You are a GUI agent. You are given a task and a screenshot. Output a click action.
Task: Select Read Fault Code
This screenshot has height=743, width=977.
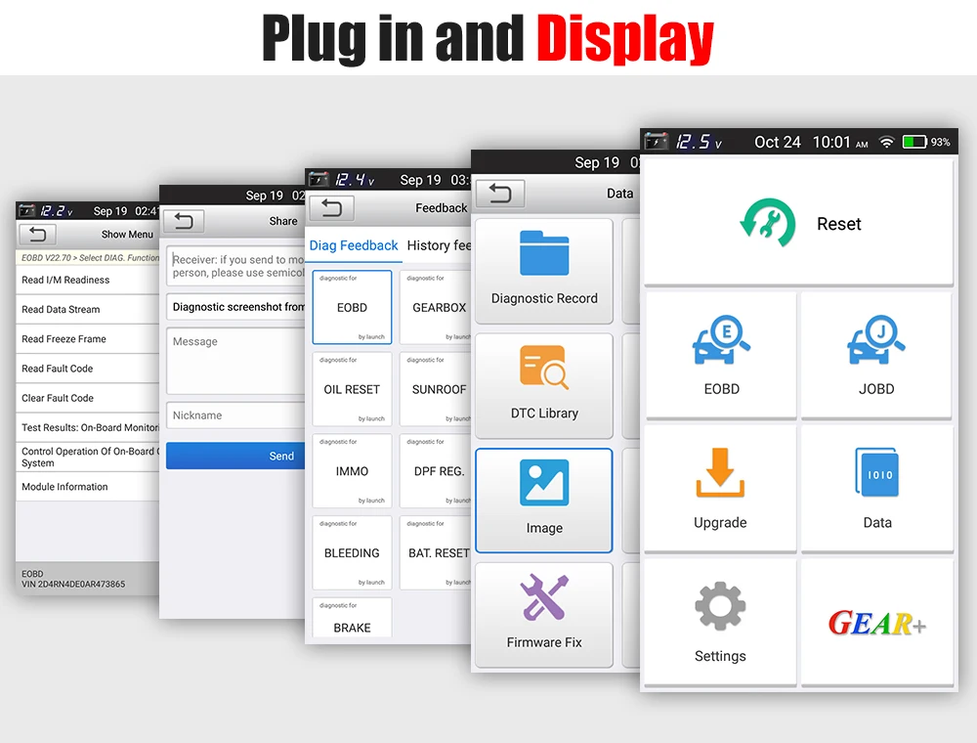tap(87, 369)
